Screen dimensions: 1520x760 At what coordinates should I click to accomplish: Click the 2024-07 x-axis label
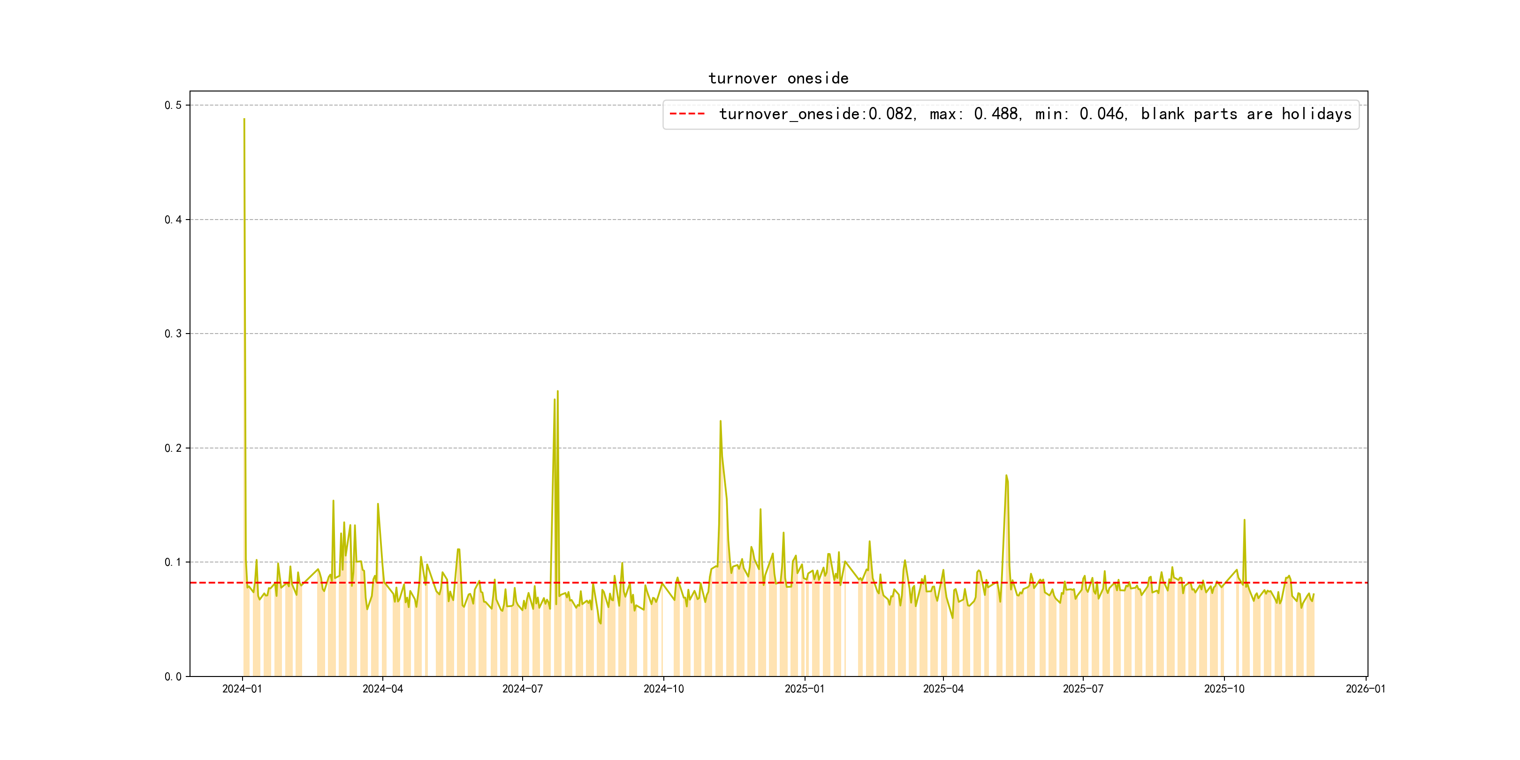[x=522, y=689]
